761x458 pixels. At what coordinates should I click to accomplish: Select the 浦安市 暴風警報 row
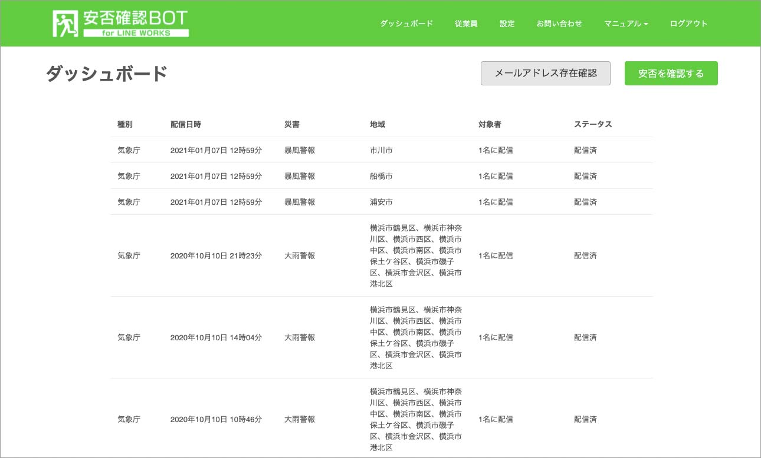[381, 202]
